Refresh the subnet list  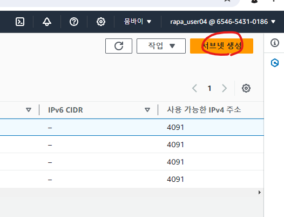point(119,46)
